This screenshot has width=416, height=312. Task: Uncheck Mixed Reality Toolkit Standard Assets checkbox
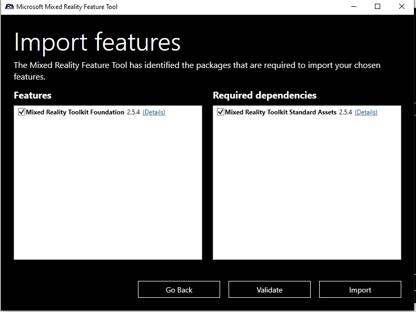click(221, 112)
